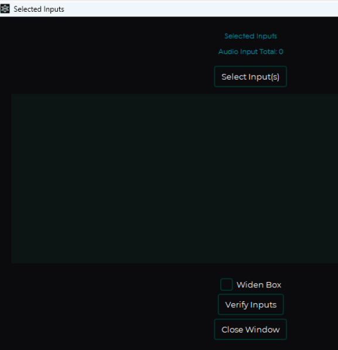Viewport: 338px width, 350px height.
Task: Click the teal Selected Inputs heading
Action: click(251, 36)
